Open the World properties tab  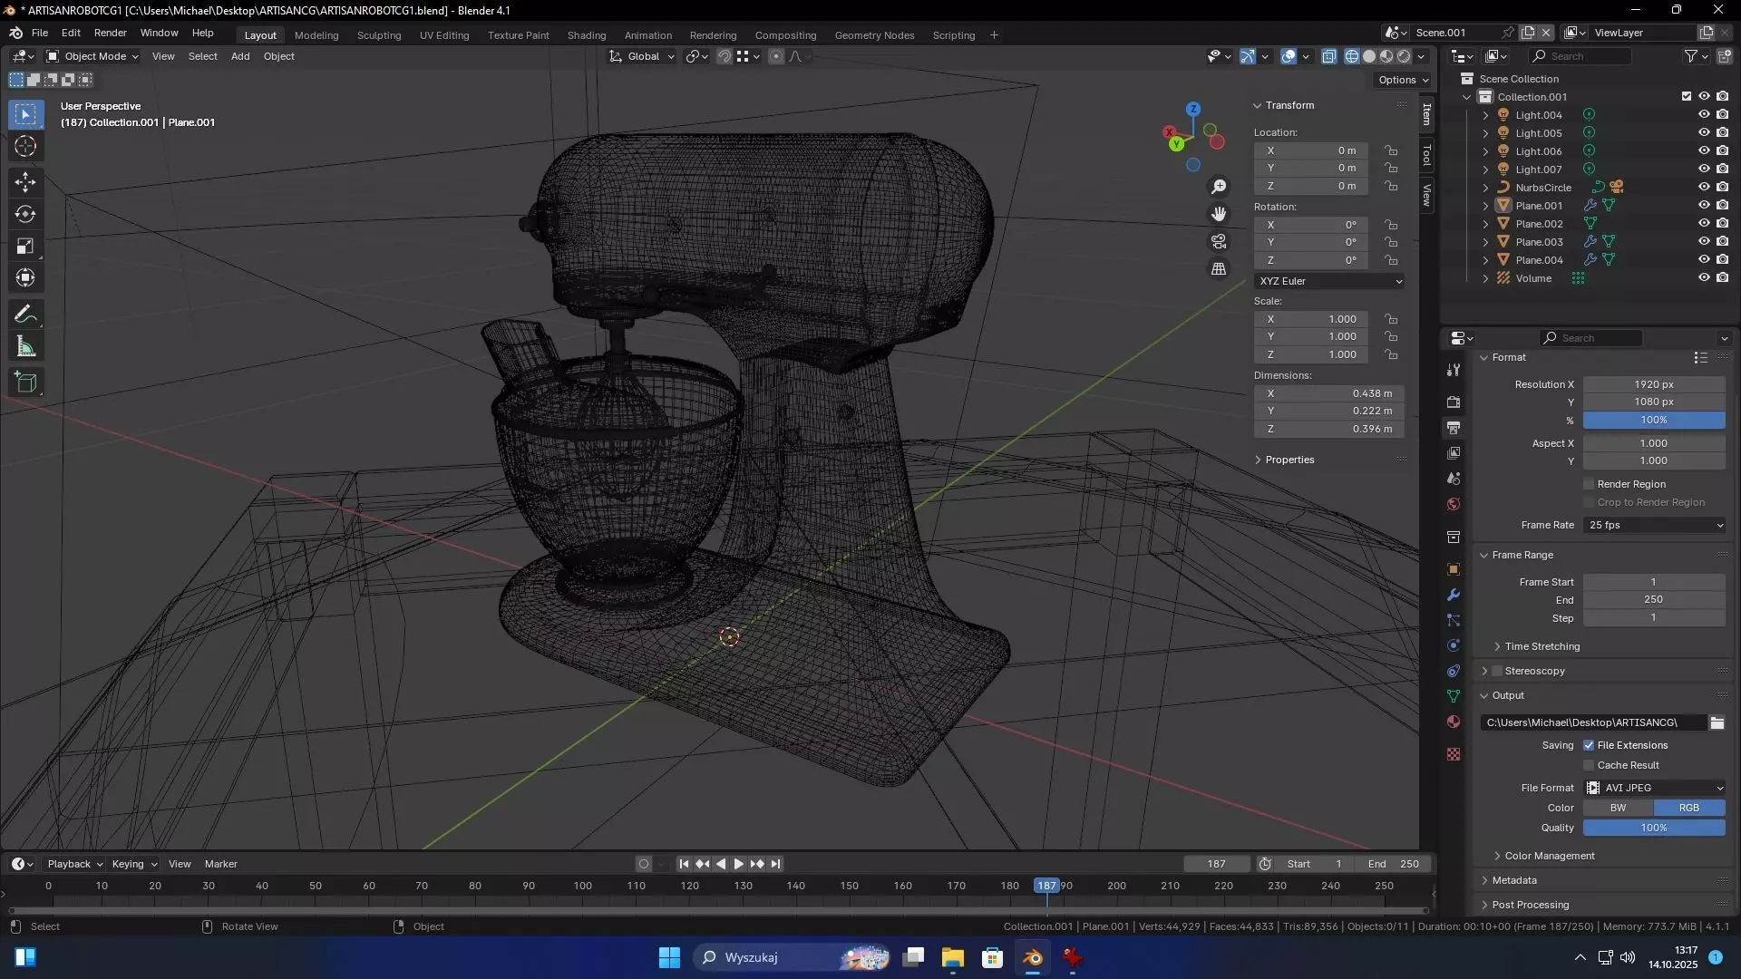1454,504
